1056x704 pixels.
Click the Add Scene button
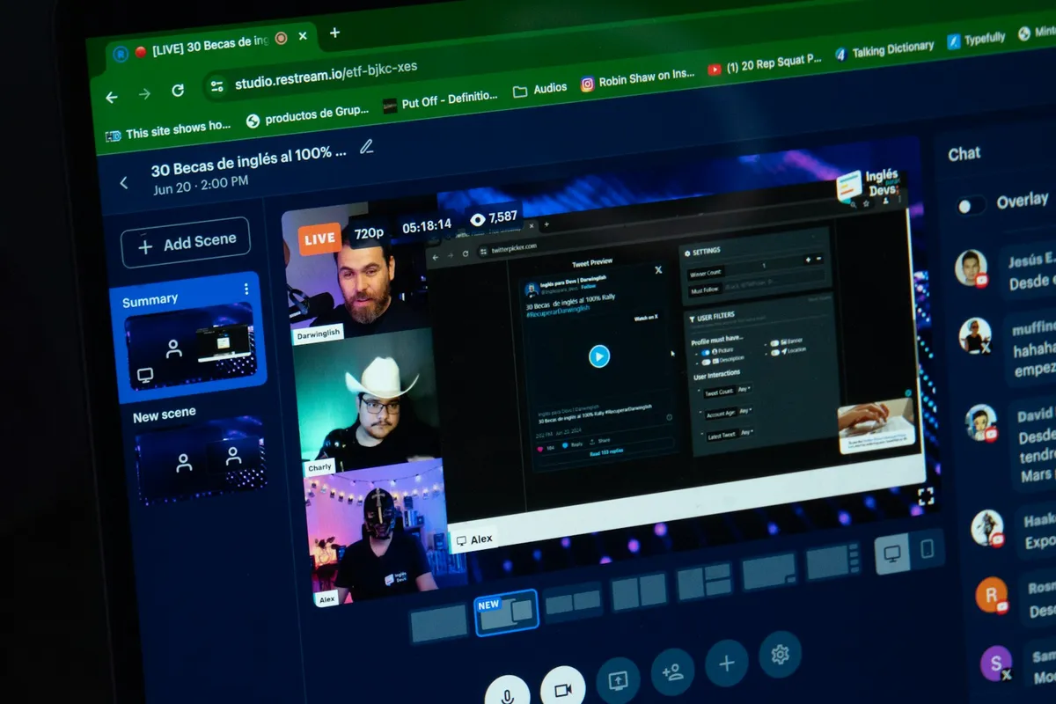pyautogui.click(x=186, y=242)
